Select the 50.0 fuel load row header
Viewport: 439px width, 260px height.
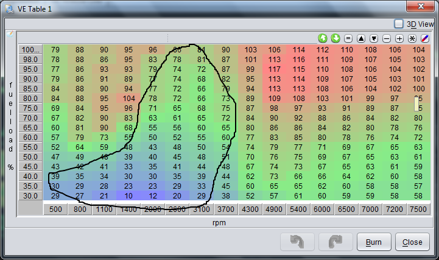click(x=30, y=156)
